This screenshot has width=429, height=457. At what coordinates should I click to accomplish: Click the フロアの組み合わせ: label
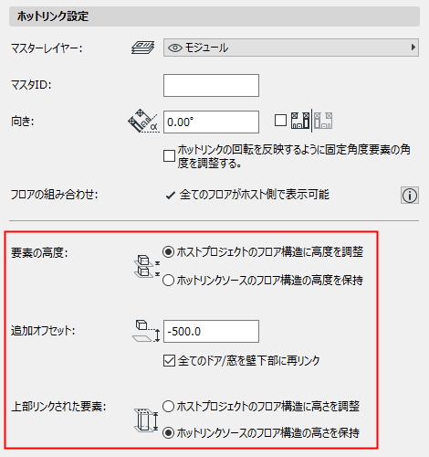pos(55,195)
